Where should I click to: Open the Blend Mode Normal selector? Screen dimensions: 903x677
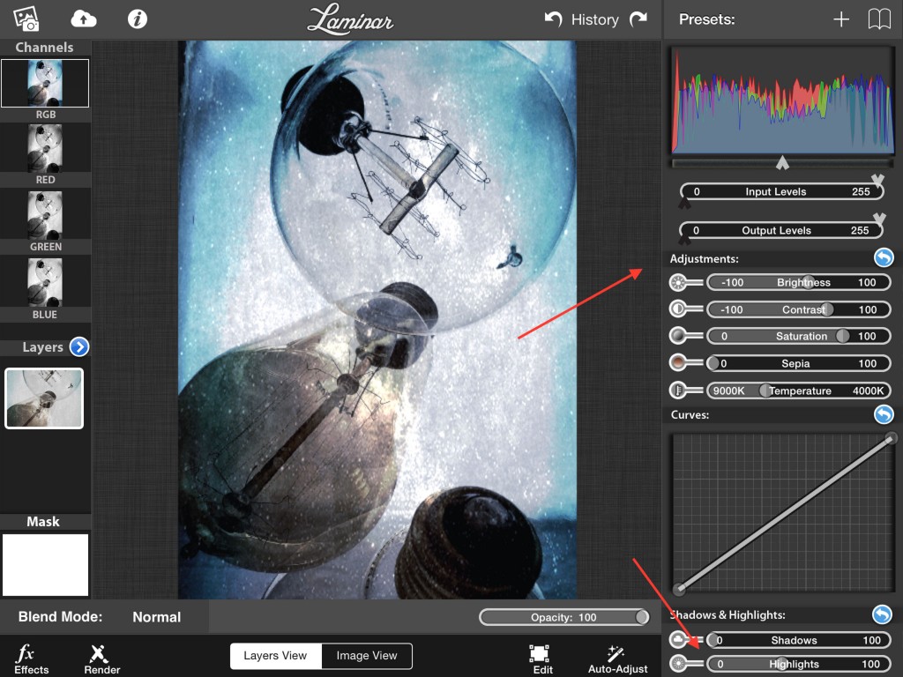(157, 617)
